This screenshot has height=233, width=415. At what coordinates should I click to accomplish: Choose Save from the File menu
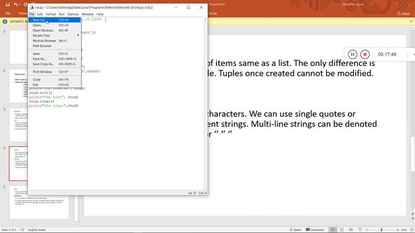(x=54, y=54)
